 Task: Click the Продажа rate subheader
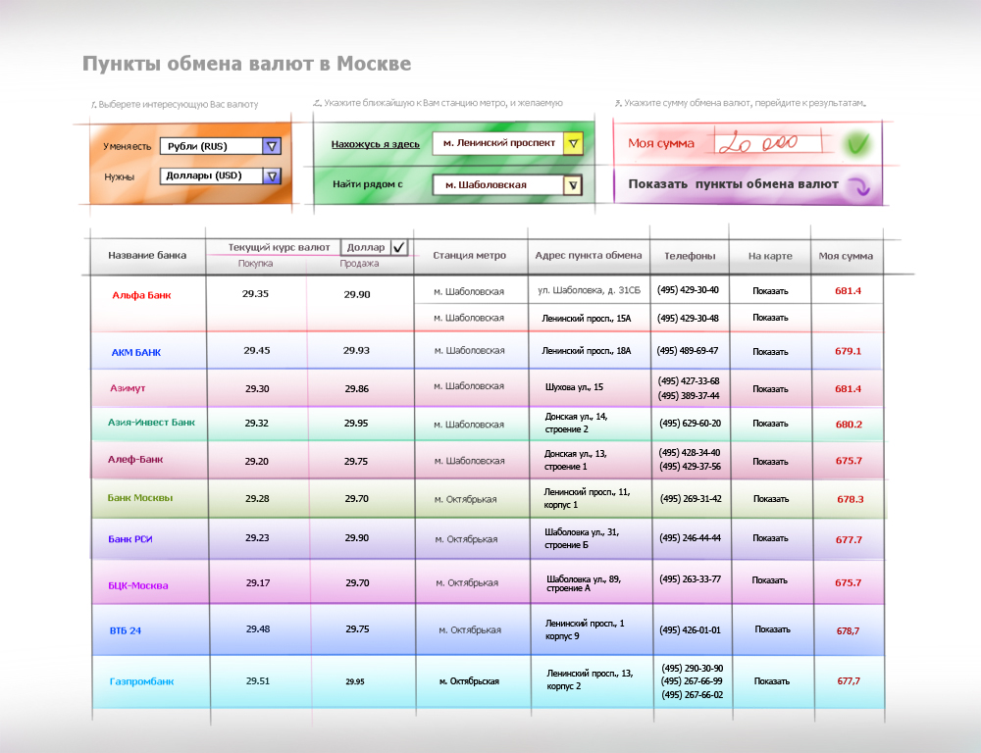coord(359,264)
